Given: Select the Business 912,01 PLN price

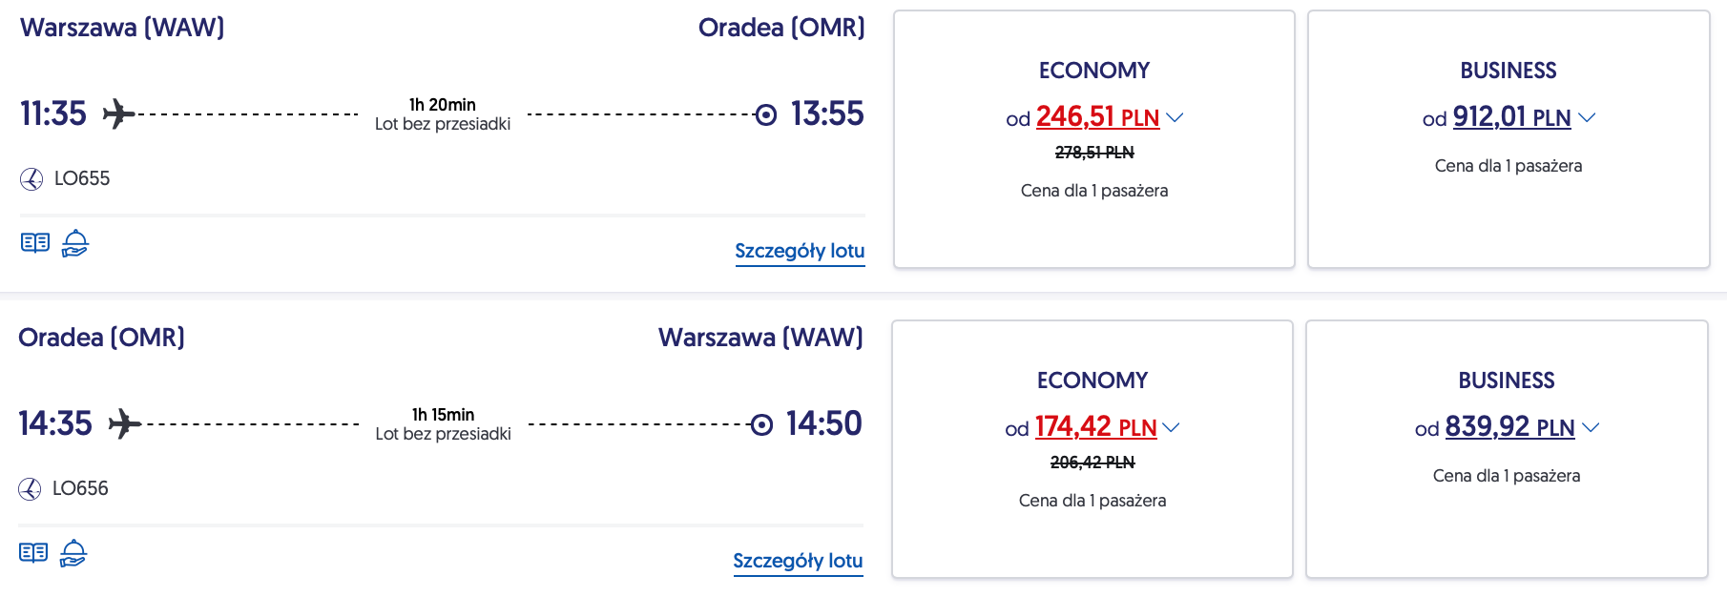Looking at the screenshot, I should (x=1511, y=117).
